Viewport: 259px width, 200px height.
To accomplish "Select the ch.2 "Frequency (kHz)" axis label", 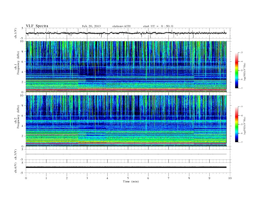I will coord(18,117).
